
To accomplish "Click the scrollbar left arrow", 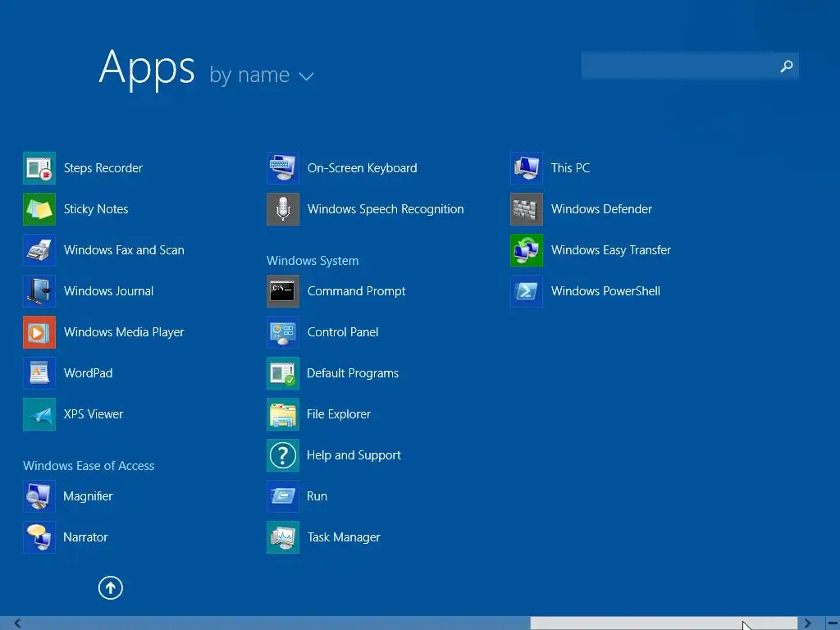I will [18, 623].
